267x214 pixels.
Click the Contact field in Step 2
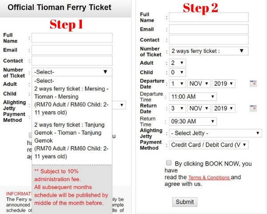[208, 40]
